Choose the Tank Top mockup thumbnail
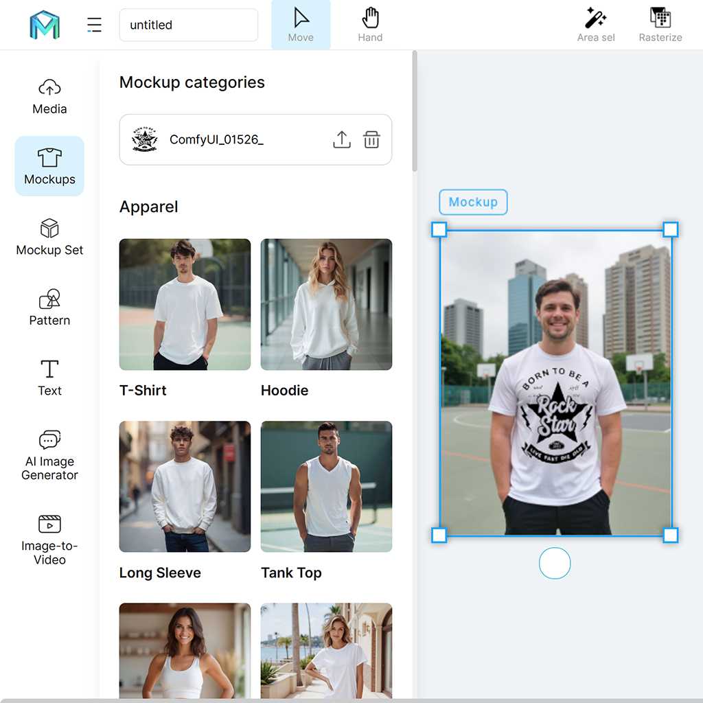Viewport: 703px width, 703px height. pyautogui.click(x=326, y=487)
